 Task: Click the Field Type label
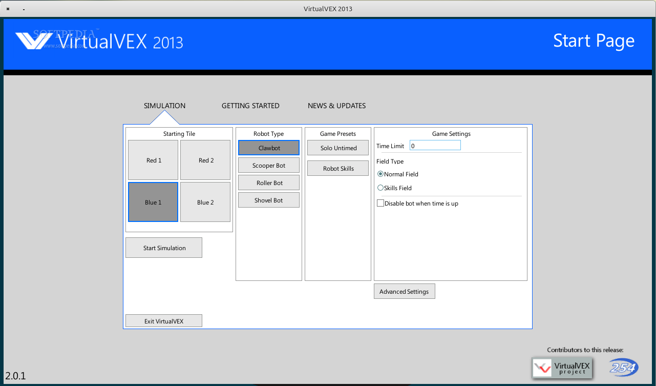(390, 161)
